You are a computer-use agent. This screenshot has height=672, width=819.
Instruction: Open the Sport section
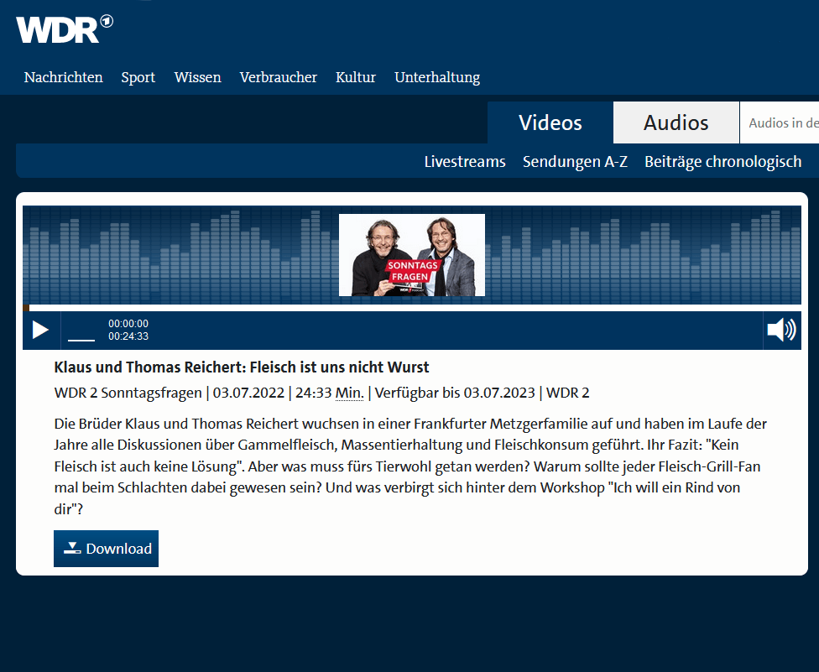click(x=138, y=77)
